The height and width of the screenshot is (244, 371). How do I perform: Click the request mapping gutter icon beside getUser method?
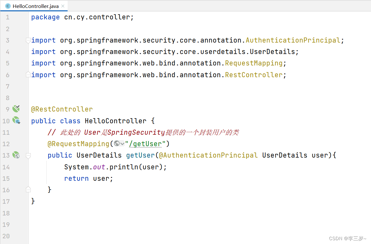tap(16, 155)
